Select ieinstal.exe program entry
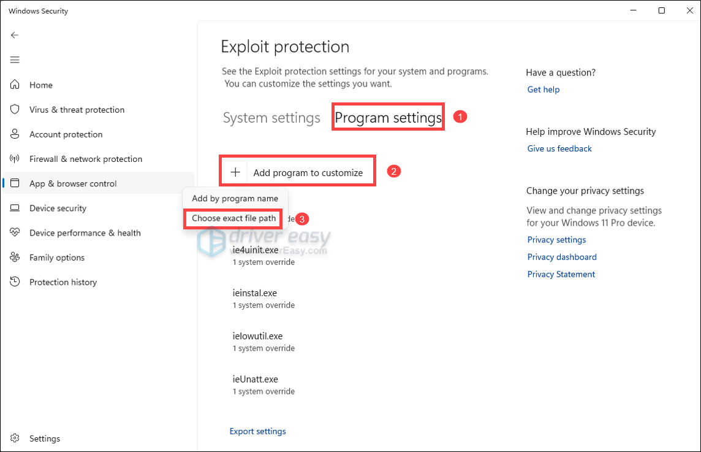The image size is (701, 452). [255, 293]
